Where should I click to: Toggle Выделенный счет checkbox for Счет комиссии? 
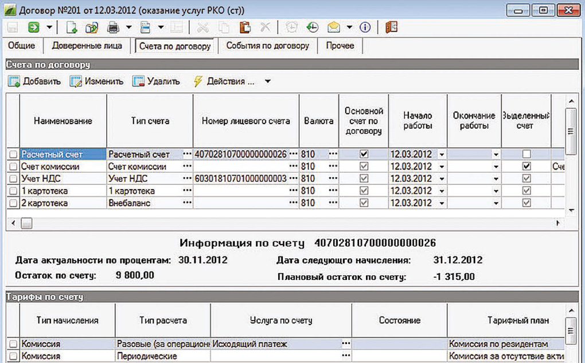pos(526,167)
